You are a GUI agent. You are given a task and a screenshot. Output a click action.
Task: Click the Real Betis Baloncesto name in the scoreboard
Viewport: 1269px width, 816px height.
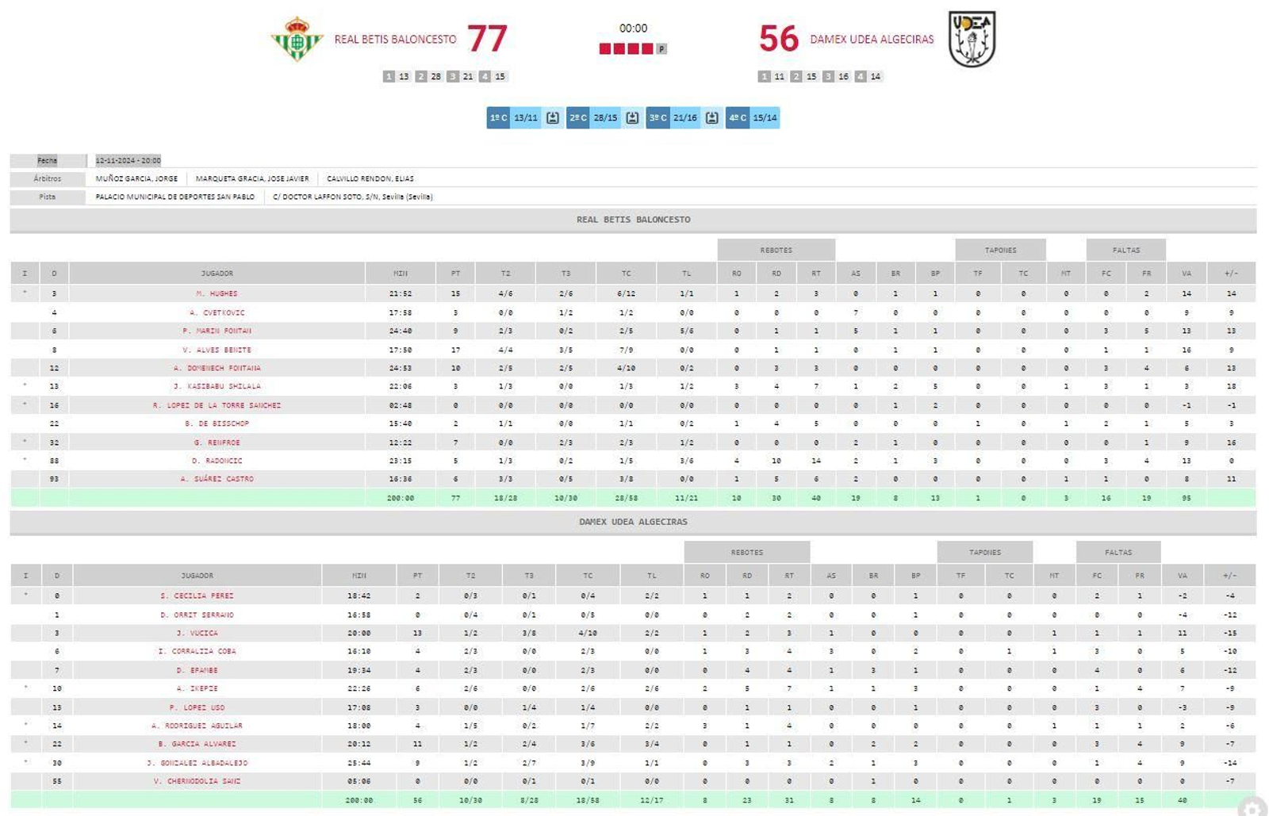(395, 39)
